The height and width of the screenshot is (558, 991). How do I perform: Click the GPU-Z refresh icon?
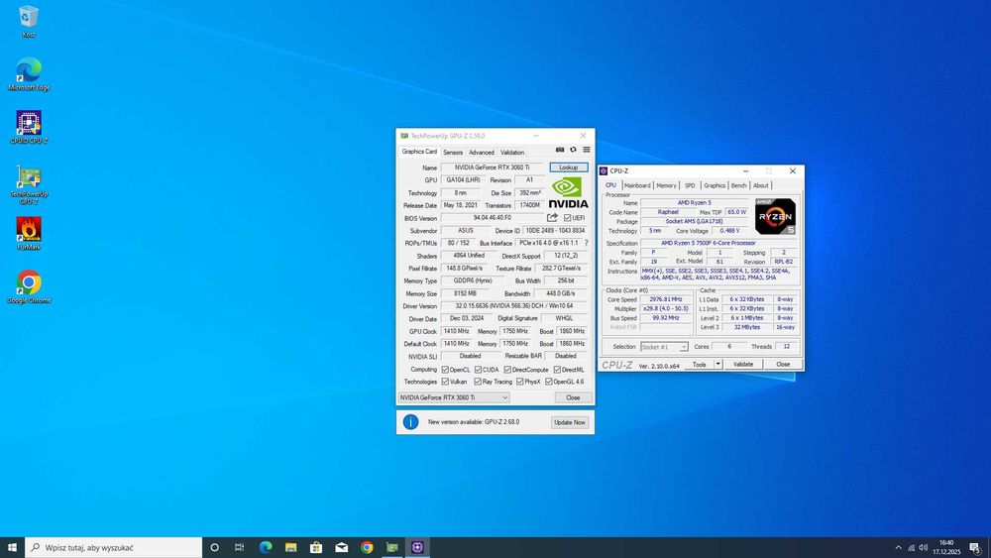[573, 150]
